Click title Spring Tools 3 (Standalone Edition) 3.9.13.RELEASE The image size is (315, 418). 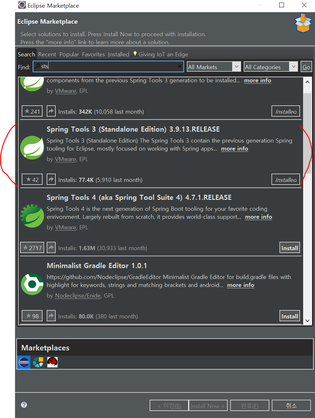tap(133, 129)
